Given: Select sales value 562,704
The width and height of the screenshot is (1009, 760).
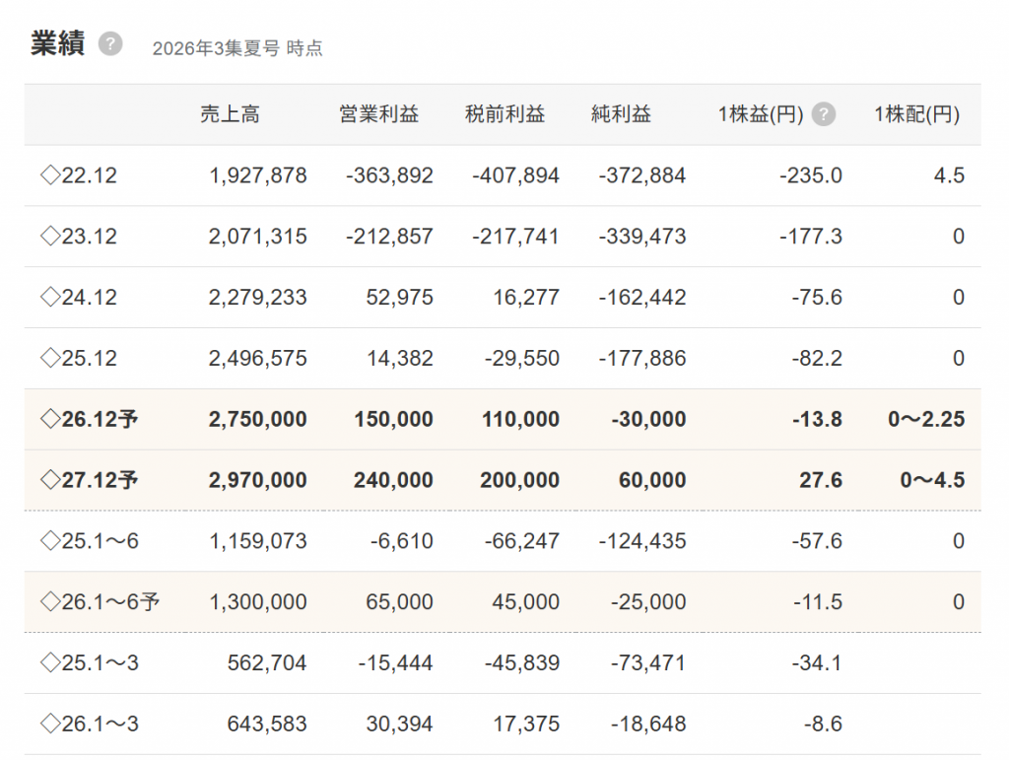Looking at the screenshot, I should coord(267,662).
